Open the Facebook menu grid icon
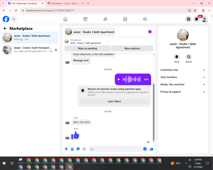This screenshot has height=170, width=213. (188, 19)
